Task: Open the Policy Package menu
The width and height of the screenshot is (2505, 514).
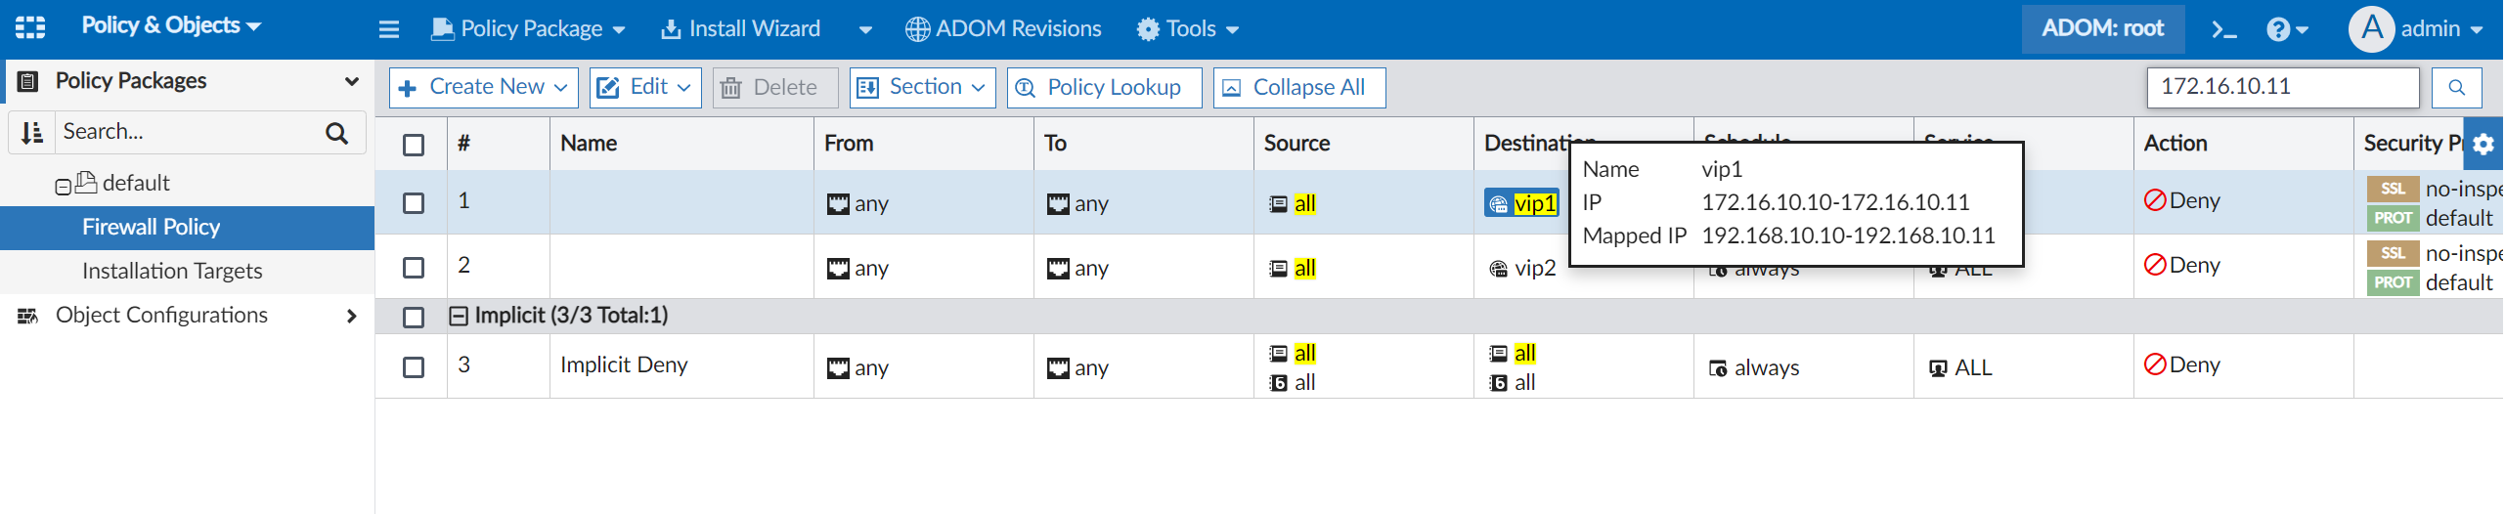Action: 529,29
